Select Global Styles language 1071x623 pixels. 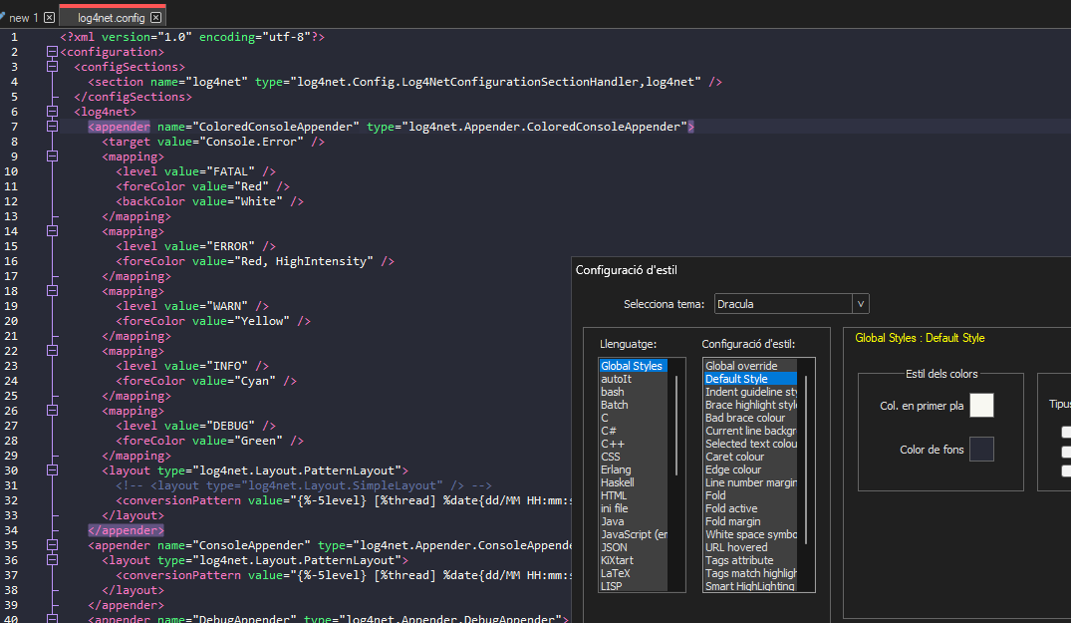634,366
